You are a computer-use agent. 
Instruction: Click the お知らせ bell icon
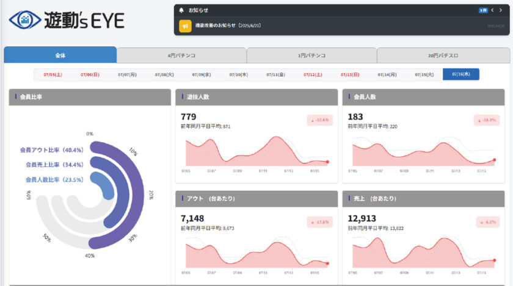tap(181, 10)
